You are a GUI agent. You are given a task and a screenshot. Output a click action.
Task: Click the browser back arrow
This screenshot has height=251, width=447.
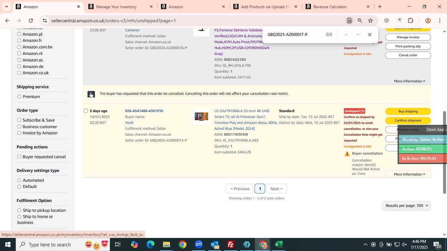7,21
